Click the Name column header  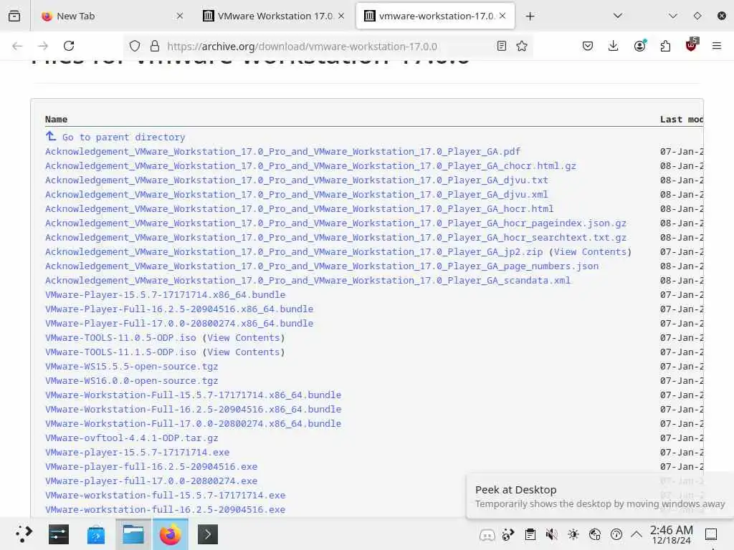56,120
